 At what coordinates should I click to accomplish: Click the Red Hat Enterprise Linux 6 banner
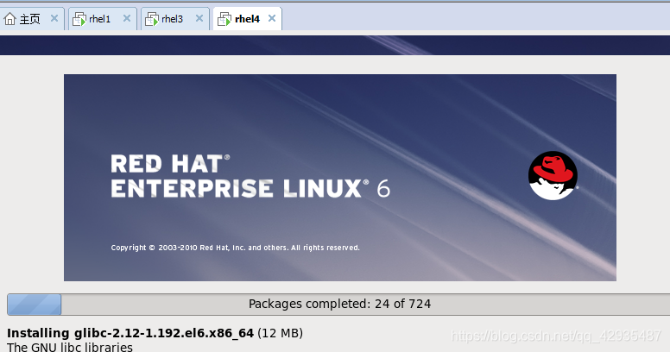pyautogui.click(x=340, y=178)
